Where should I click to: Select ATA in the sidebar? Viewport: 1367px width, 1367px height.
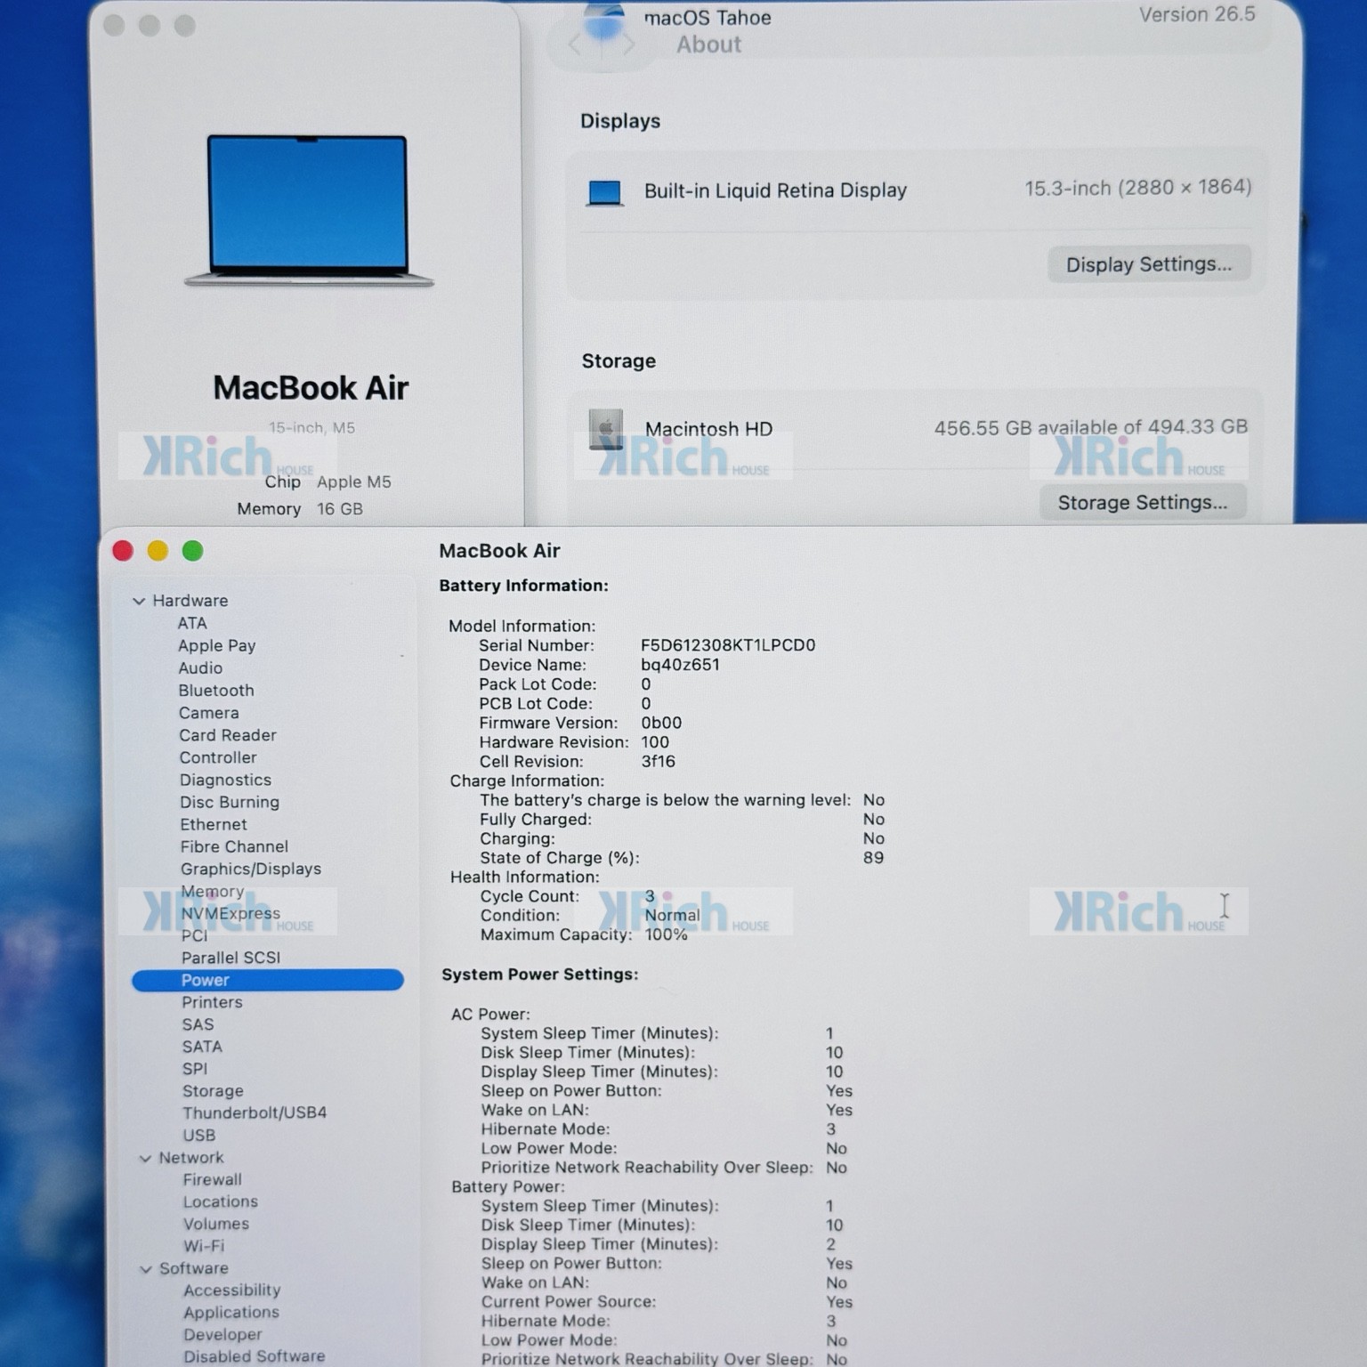click(x=192, y=624)
